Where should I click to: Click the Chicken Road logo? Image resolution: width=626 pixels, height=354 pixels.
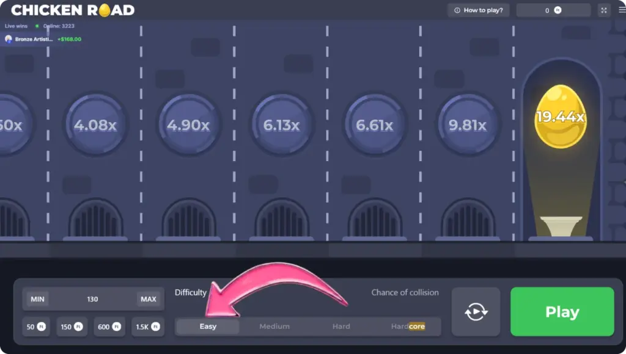pyautogui.click(x=73, y=10)
